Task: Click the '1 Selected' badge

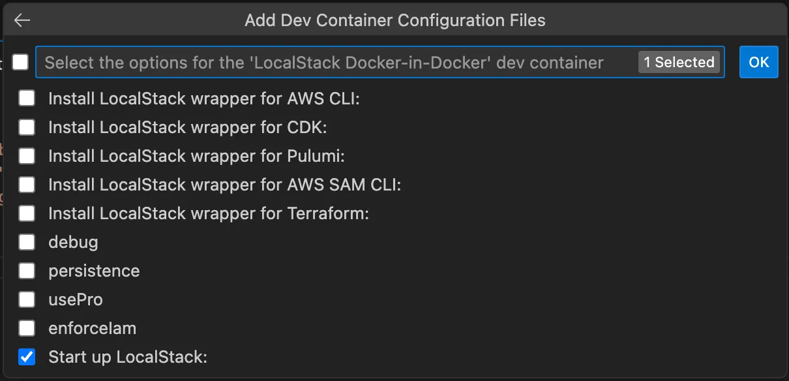Action: tap(679, 63)
